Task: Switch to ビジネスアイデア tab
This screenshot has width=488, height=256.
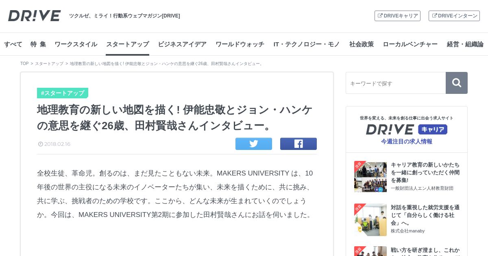Action: 182,44
